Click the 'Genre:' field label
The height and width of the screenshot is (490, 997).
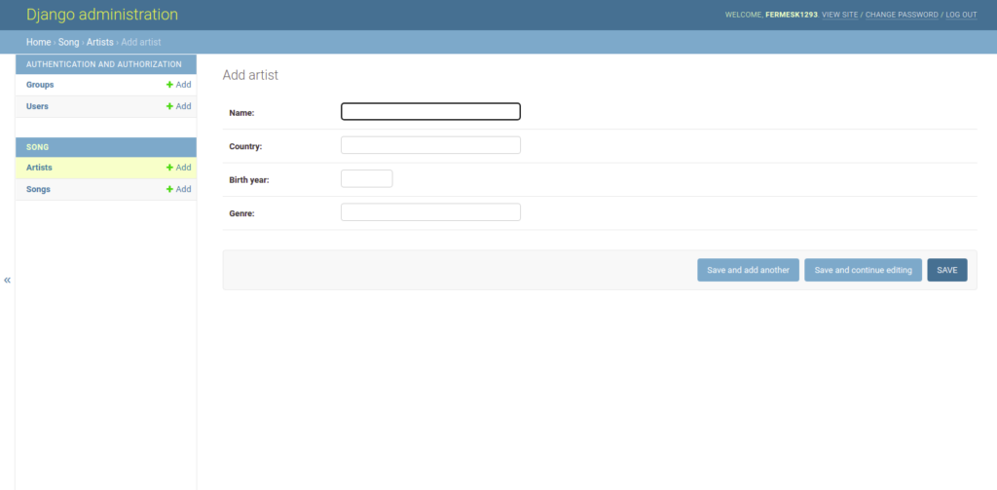tap(241, 213)
